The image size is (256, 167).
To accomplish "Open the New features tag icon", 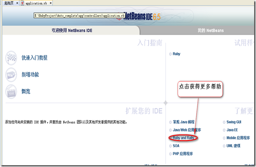I will coord(11,75).
